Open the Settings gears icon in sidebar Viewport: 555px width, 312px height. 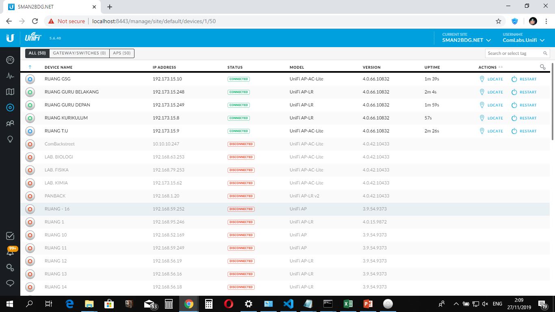10,267
